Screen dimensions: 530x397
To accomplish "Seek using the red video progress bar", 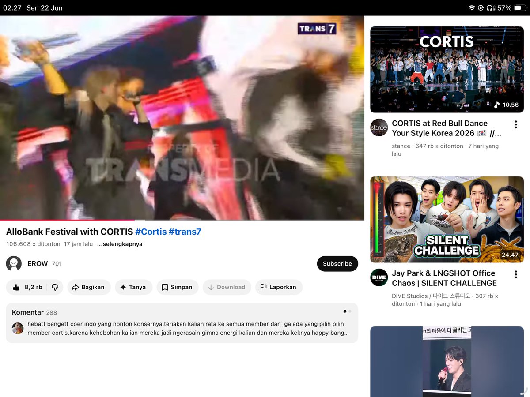I will [x=182, y=220].
